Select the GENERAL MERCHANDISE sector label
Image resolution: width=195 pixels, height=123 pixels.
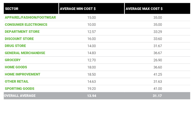point(25,53)
